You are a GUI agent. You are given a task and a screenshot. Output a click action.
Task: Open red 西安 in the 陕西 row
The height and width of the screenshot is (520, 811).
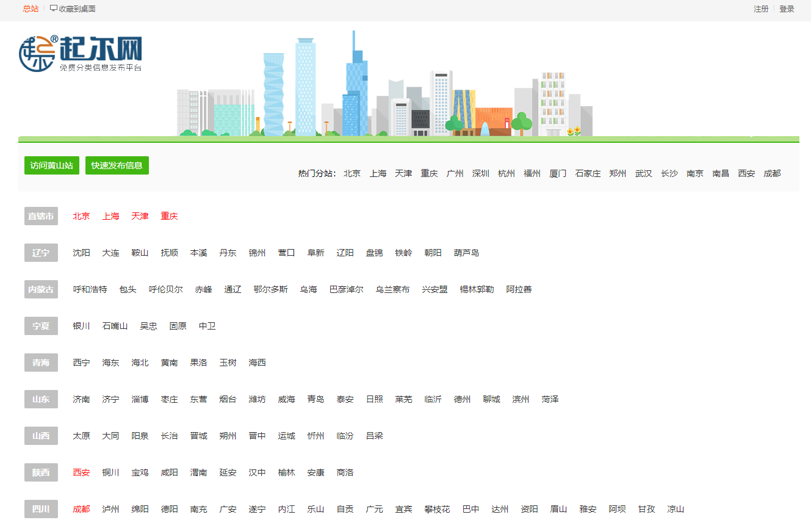click(81, 472)
